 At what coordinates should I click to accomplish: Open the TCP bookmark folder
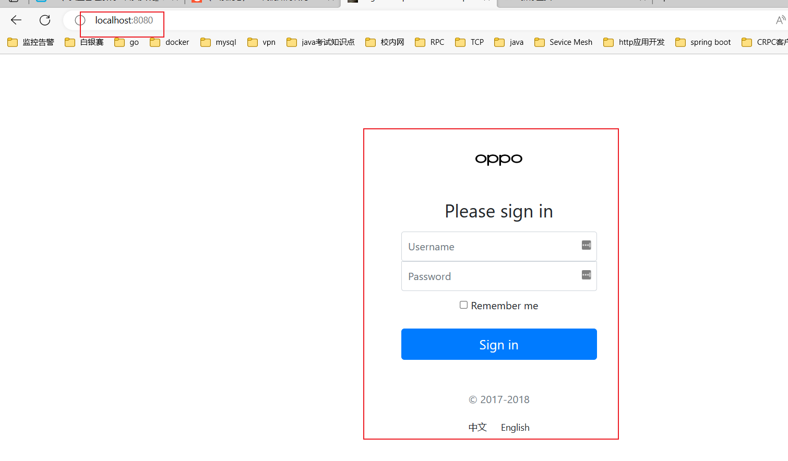tap(470, 42)
